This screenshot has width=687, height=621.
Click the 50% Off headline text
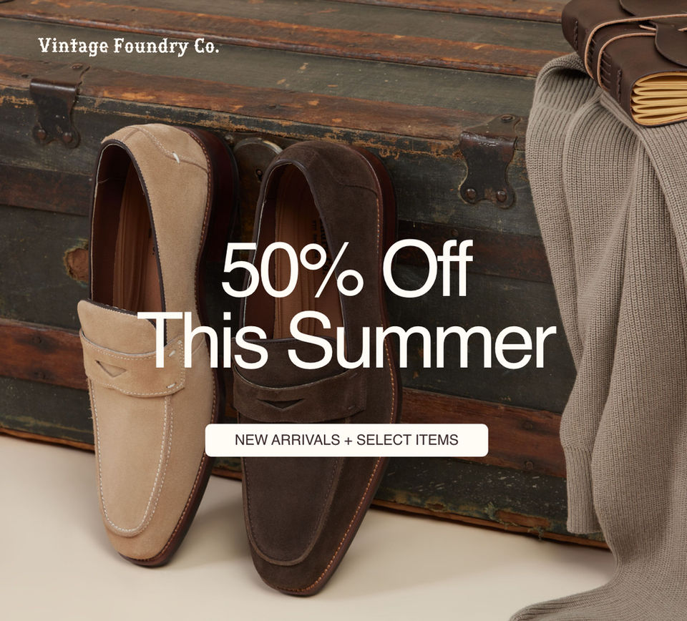point(348,269)
